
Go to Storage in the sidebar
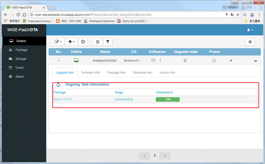pyautogui.click(x=21, y=59)
